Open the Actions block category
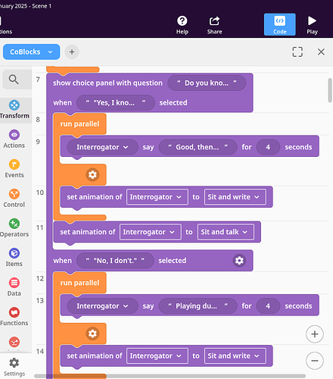Viewport: 333px width, 379px height. tap(14, 139)
